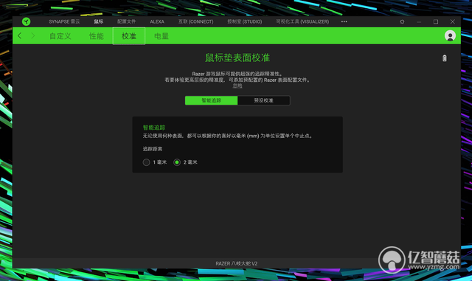The image size is (472, 281).
Task: Click the Razer logo icon
Action: coord(27,21)
